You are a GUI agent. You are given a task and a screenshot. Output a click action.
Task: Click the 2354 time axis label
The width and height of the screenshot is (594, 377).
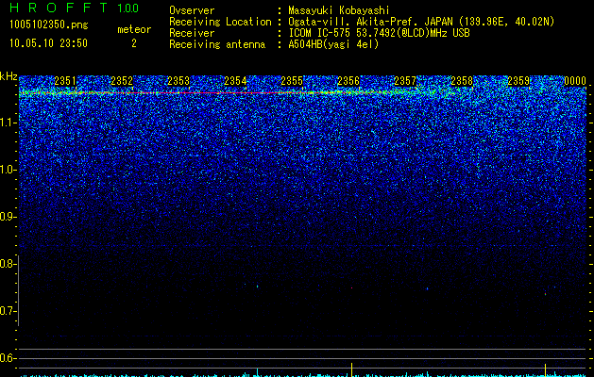click(x=235, y=81)
